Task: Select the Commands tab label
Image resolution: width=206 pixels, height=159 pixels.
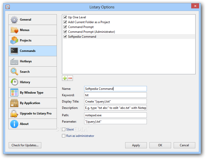Action: 28,51
